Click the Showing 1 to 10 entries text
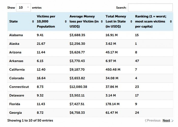 [30, 120]
